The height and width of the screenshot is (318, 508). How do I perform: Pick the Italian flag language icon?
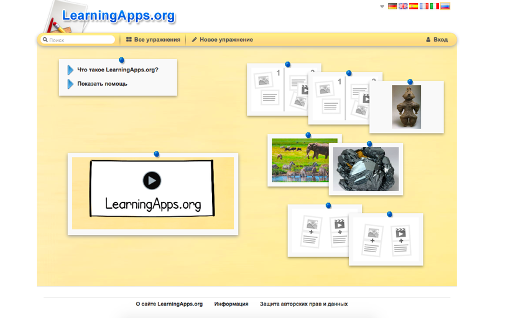[x=435, y=6]
